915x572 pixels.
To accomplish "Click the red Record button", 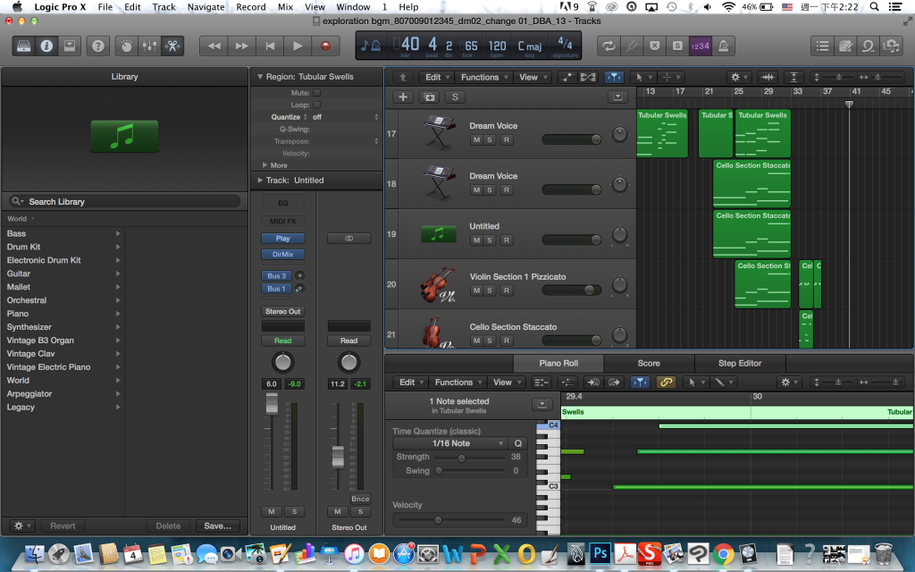I will point(325,46).
